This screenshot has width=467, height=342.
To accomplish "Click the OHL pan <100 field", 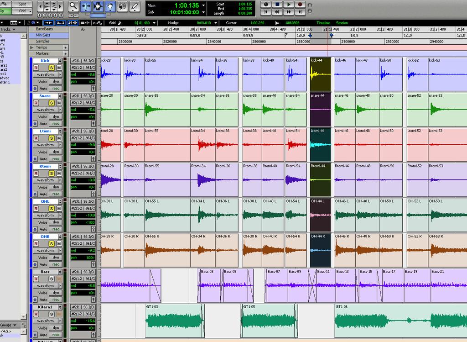I will (83, 222).
